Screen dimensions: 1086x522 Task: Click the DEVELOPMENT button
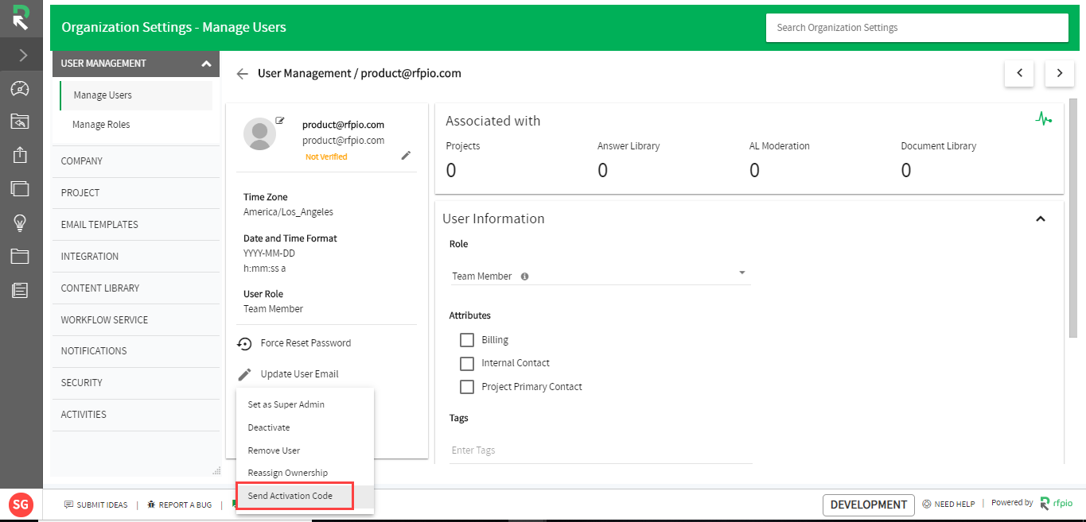(x=869, y=505)
